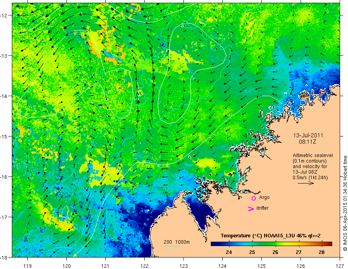
Task: Click longitude axis label 120
Action: tap(66, 266)
